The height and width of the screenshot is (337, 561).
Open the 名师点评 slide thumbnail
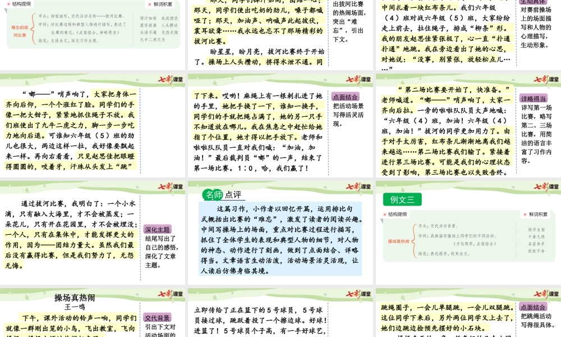(280, 233)
